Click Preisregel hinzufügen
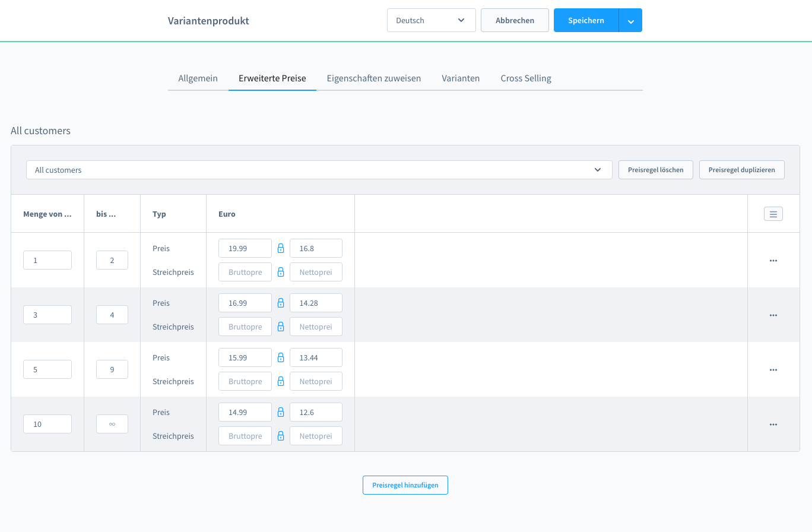 (405, 485)
